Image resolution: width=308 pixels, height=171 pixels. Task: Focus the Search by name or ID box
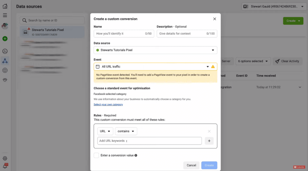[52, 20]
